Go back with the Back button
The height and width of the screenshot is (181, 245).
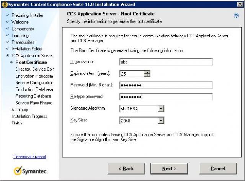click(x=126, y=168)
